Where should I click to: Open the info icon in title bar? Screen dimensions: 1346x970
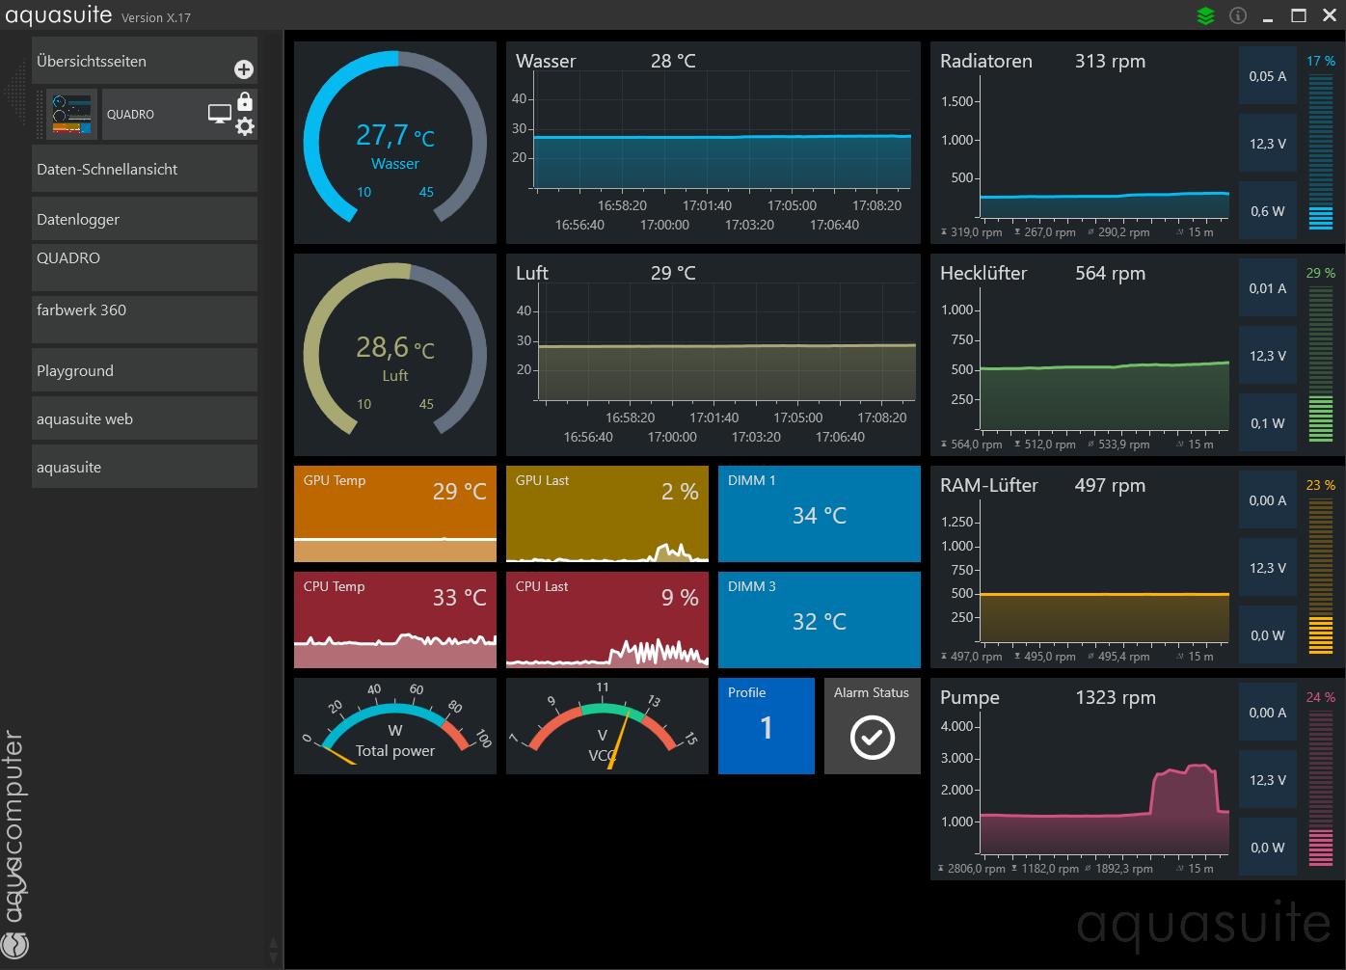(x=1238, y=15)
